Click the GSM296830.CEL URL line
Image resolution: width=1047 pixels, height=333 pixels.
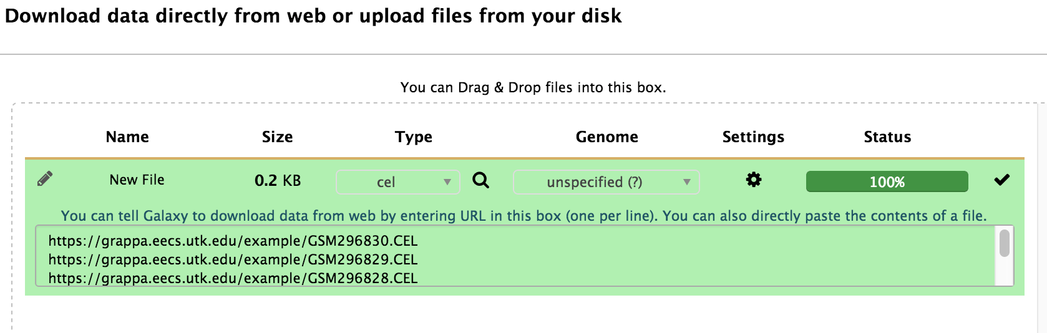(x=233, y=241)
